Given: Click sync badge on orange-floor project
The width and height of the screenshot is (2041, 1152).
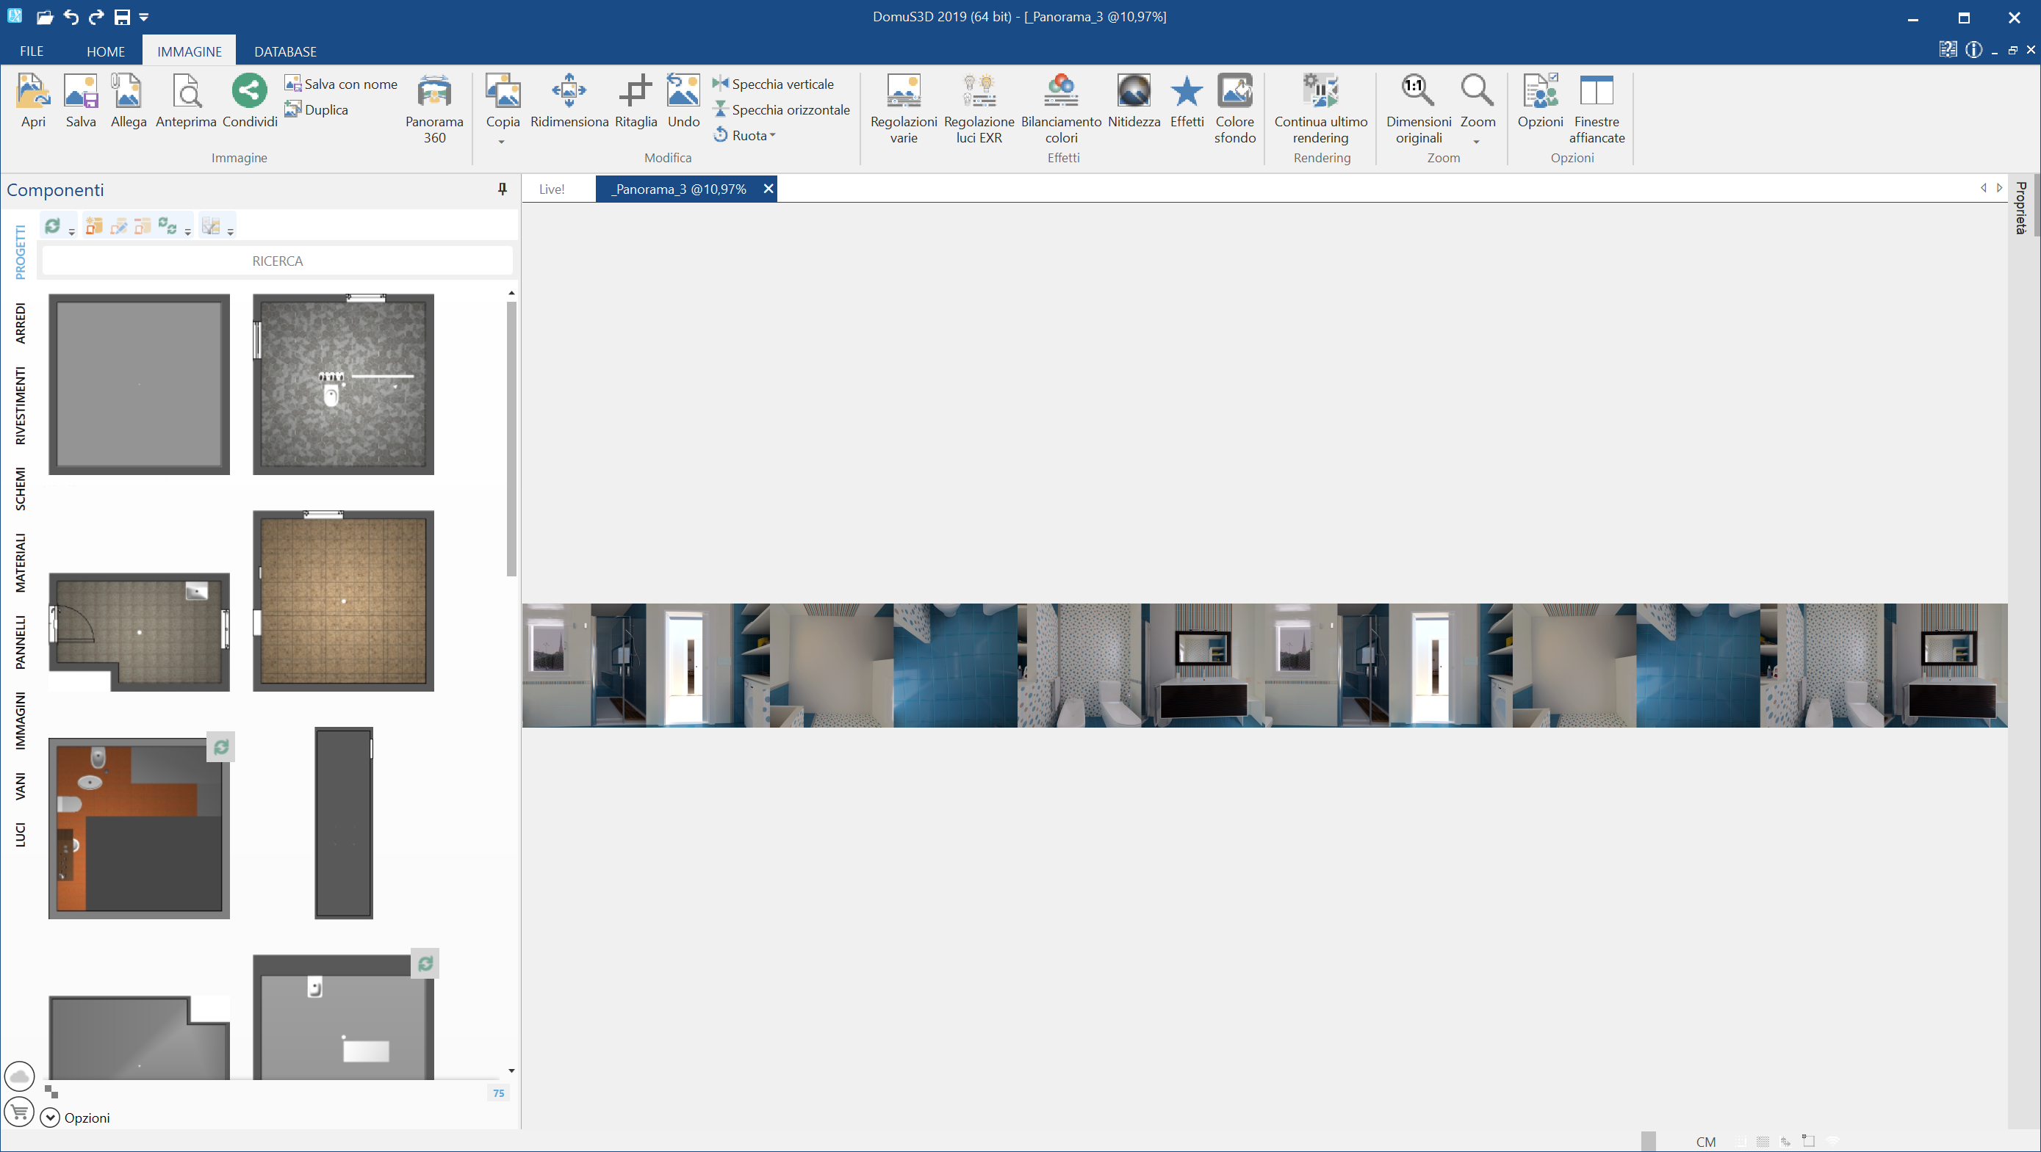Looking at the screenshot, I should [221, 747].
